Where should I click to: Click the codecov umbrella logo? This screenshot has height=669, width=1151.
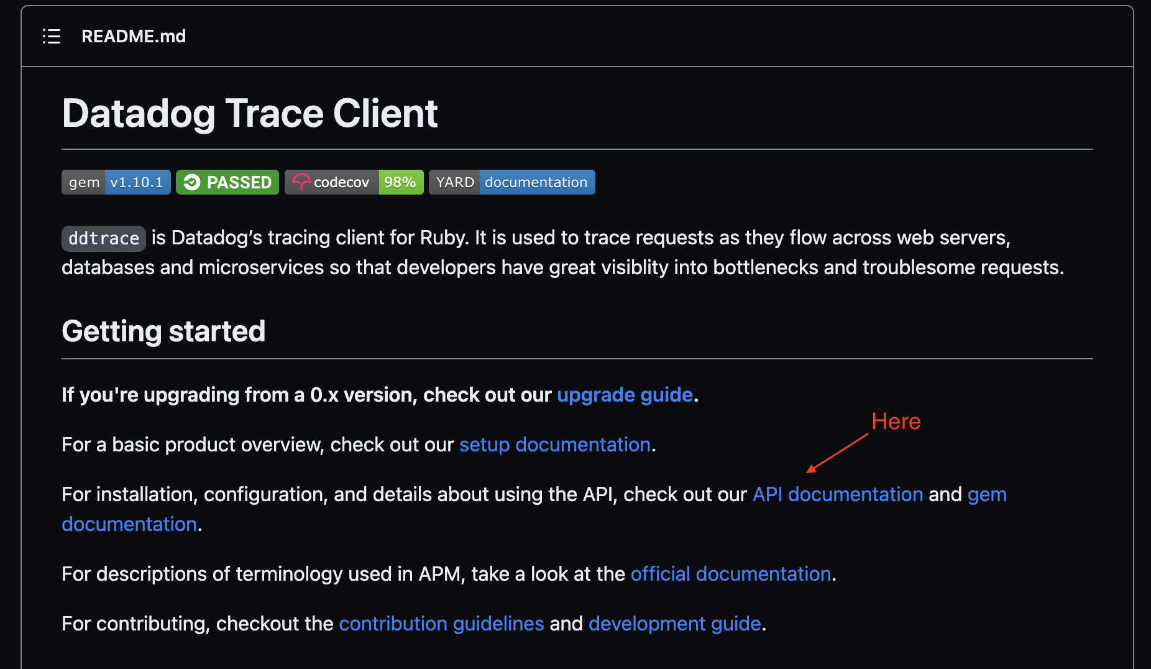pos(301,182)
